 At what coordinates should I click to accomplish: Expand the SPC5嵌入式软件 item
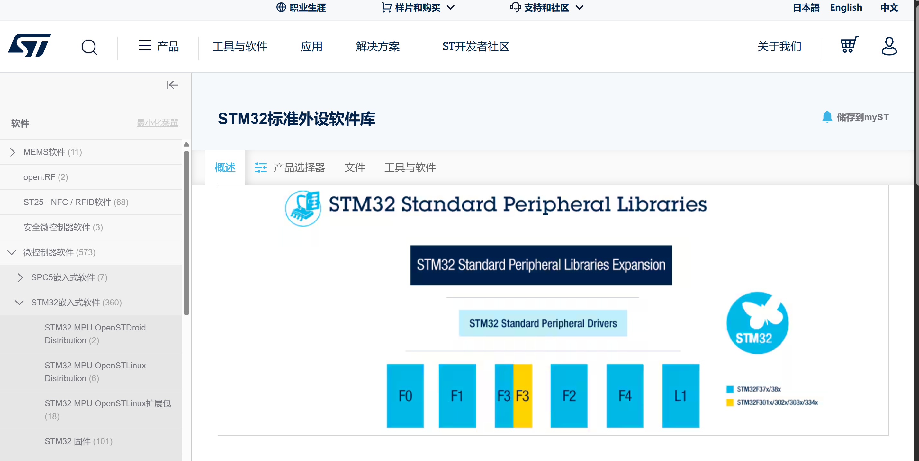click(20, 277)
